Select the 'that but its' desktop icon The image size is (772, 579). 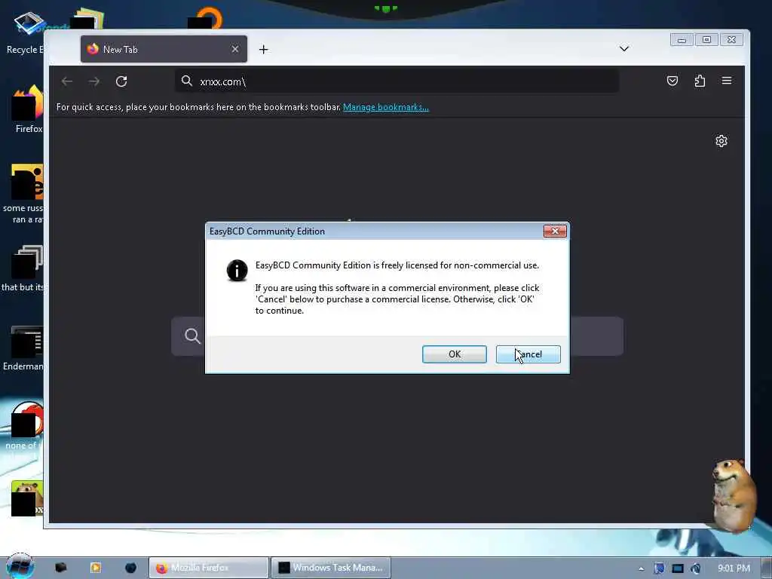click(x=23, y=268)
